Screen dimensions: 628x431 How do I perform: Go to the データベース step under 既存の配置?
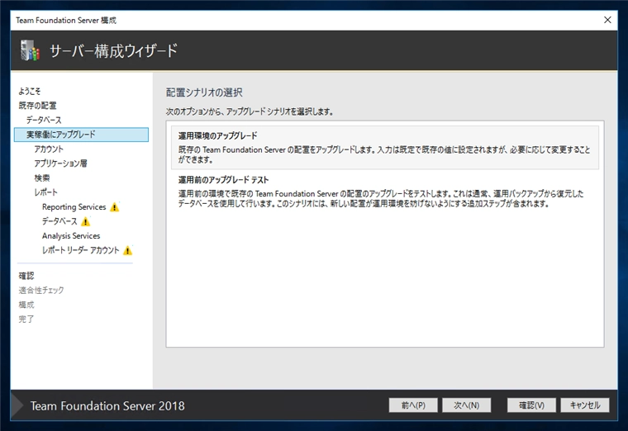44,120
